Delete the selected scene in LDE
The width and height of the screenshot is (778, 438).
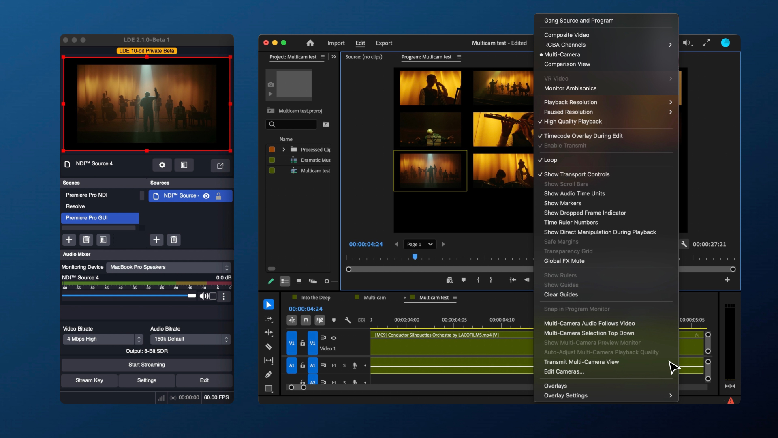[x=86, y=240]
